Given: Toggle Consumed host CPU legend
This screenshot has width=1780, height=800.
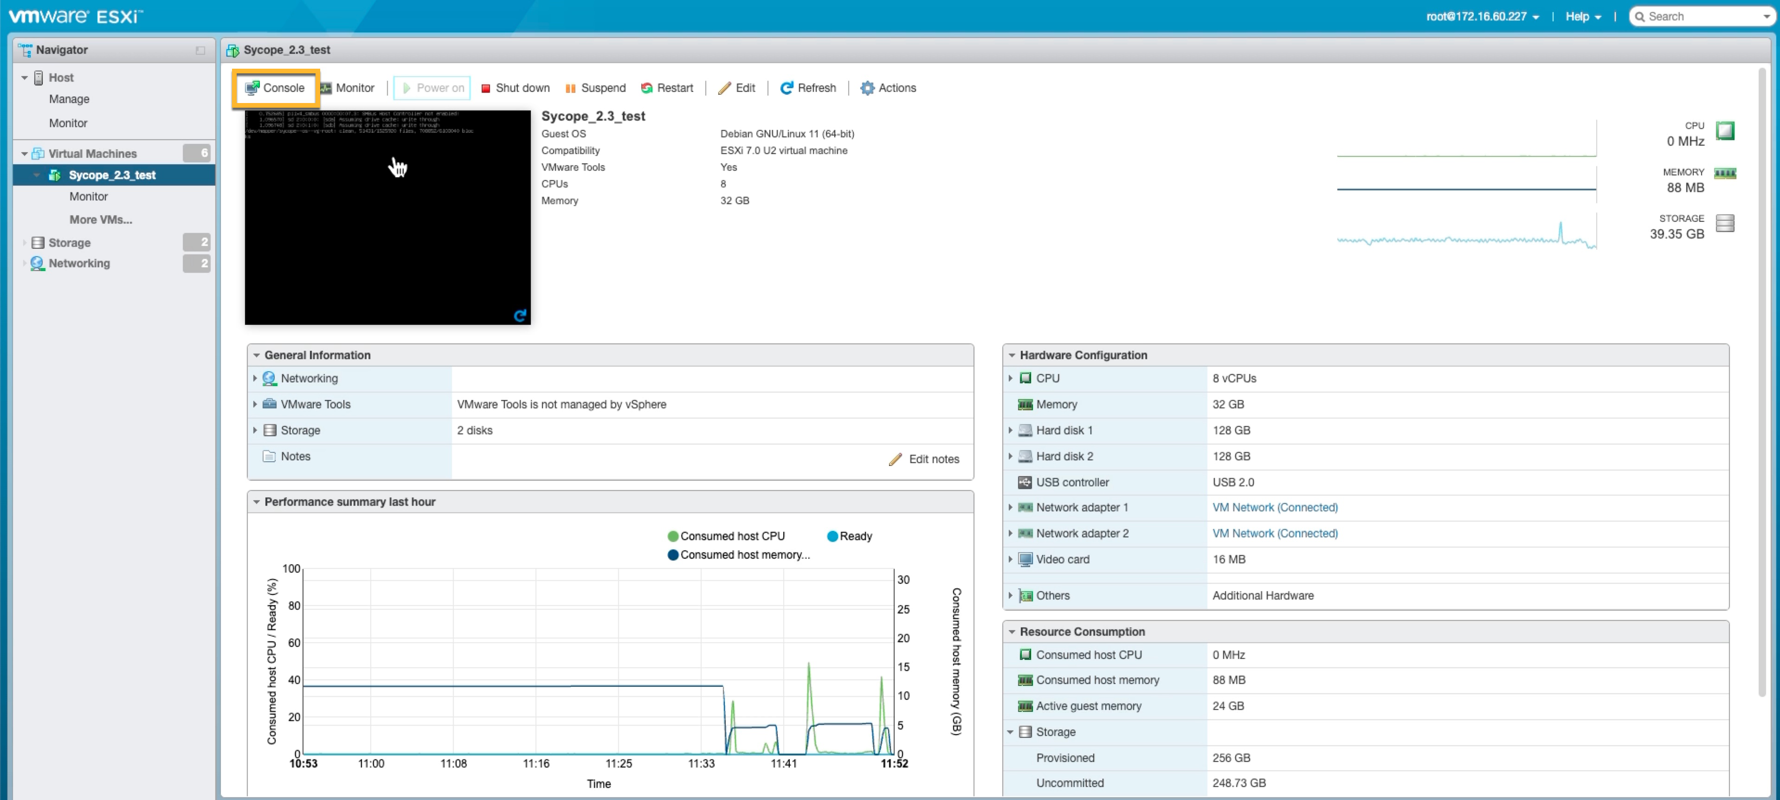Looking at the screenshot, I should coord(726,536).
